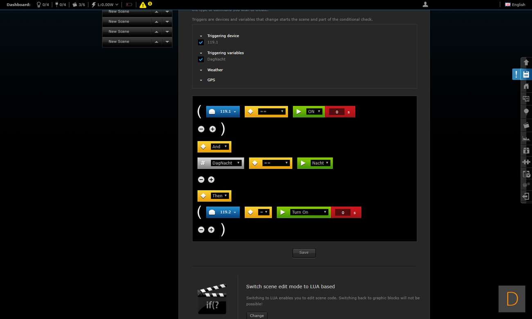Click the save floppy disk sidebar icon
This screenshot has width=532, height=319.
click(526, 74)
